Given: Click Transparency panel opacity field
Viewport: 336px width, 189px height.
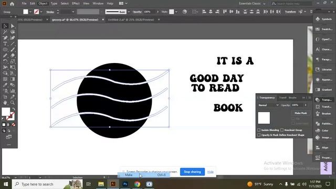Looking at the screenshot, I should (x=298, y=105).
